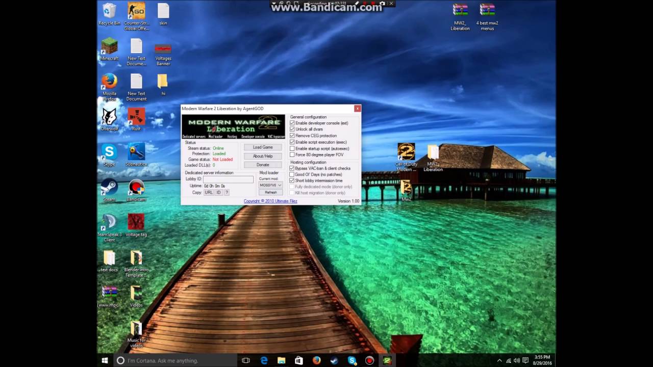Copy the lobby ID
Screen dimensions: 653x367
pos(218,192)
